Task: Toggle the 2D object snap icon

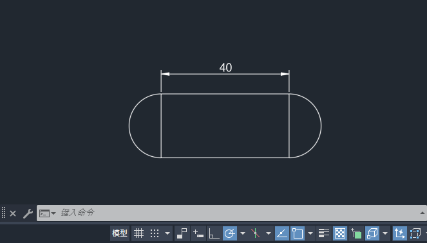Action: [x=298, y=233]
